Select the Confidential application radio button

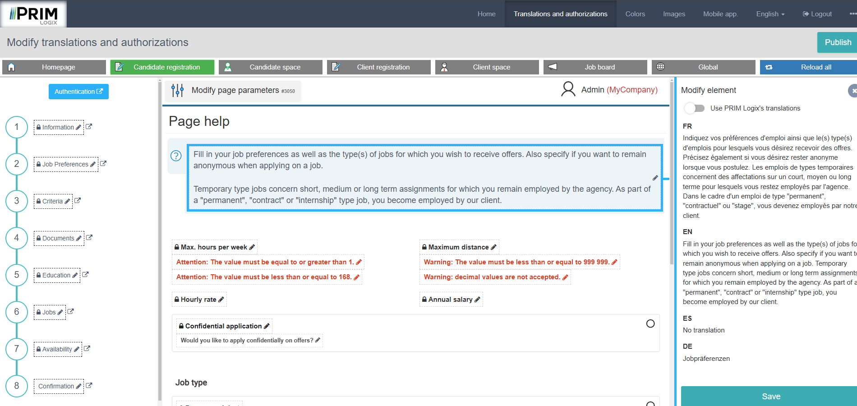point(650,323)
